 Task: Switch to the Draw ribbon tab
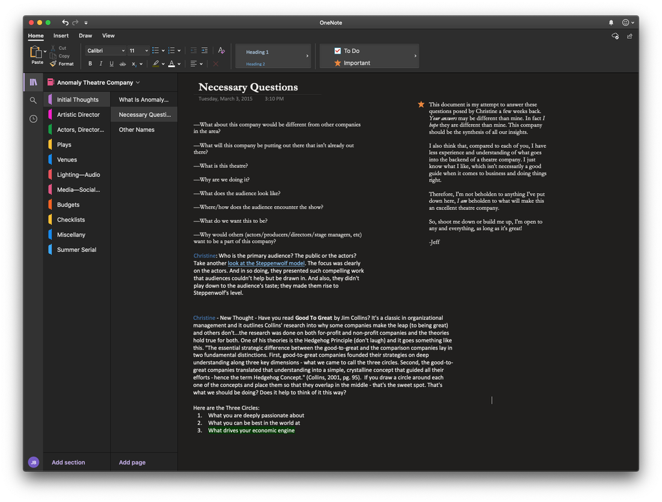pos(85,36)
